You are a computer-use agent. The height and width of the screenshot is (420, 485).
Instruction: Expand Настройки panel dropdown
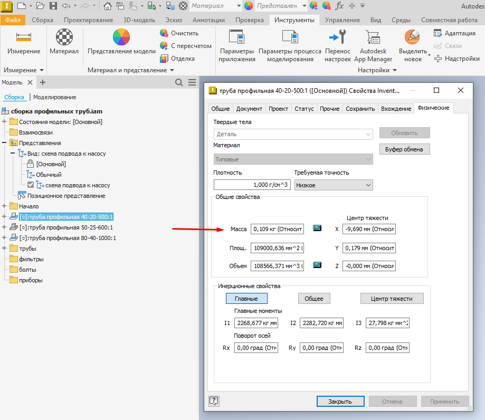click(x=395, y=70)
